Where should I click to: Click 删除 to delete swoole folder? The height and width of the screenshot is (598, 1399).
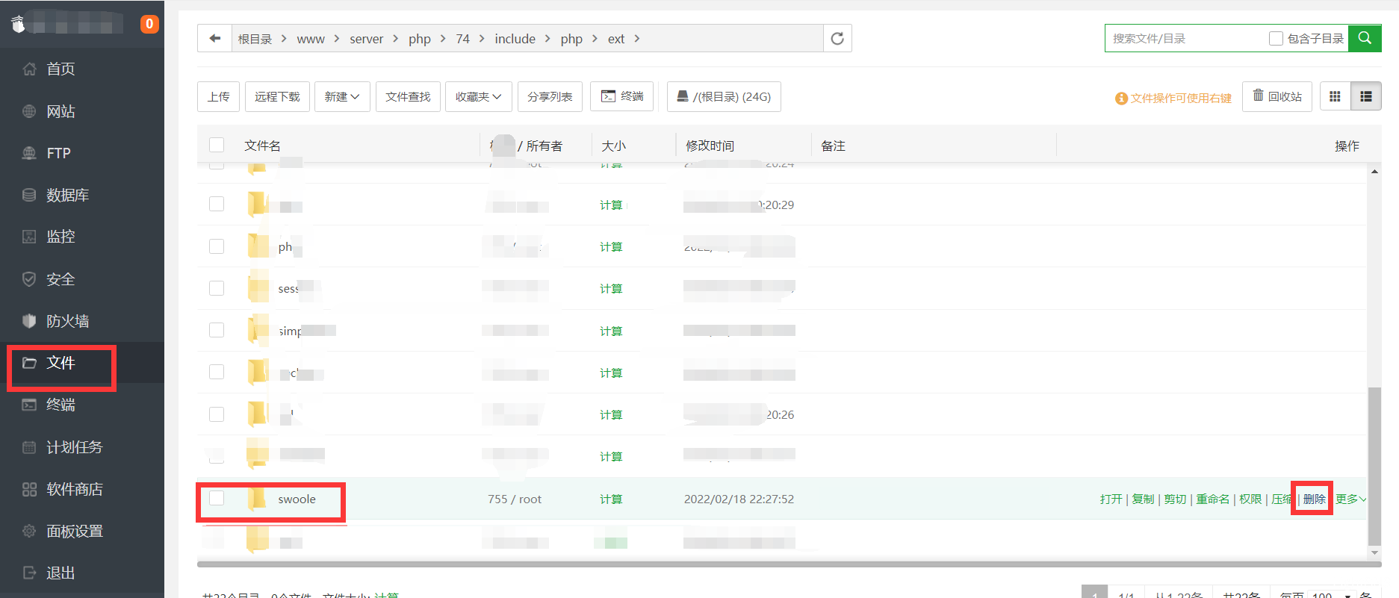point(1314,499)
